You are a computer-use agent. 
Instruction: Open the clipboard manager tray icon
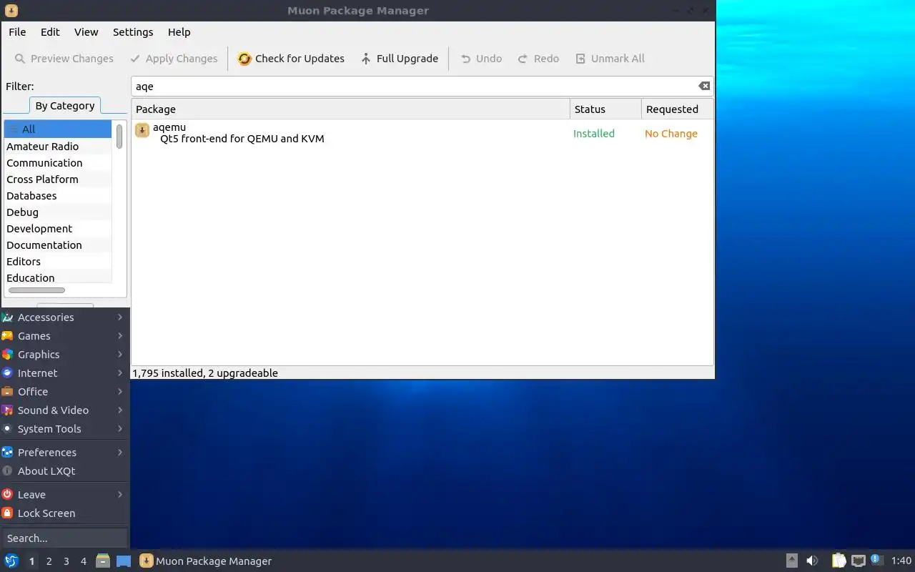click(x=839, y=561)
